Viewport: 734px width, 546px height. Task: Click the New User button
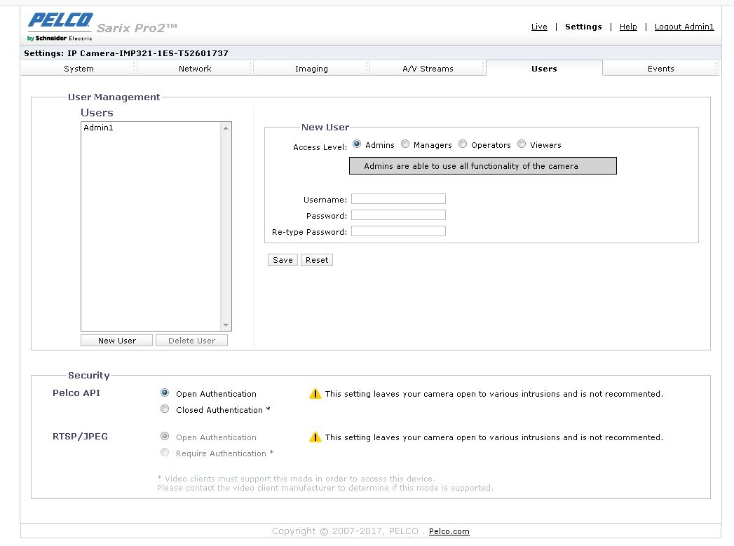(116, 340)
